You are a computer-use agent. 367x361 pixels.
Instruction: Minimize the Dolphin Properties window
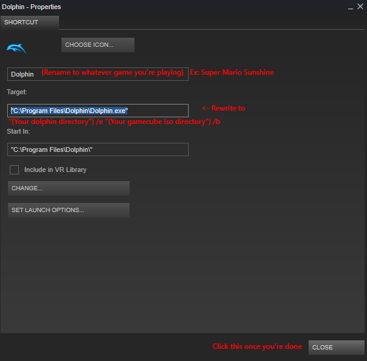coord(351,7)
